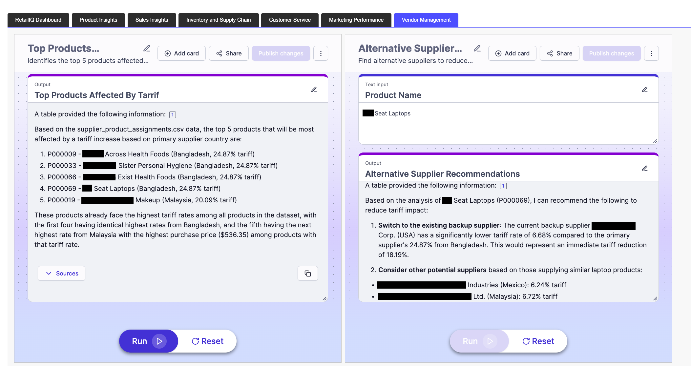Image resolution: width=691 pixels, height=366 pixels.
Task: Open Inventory and Supply Chain tab
Action: point(219,20)
